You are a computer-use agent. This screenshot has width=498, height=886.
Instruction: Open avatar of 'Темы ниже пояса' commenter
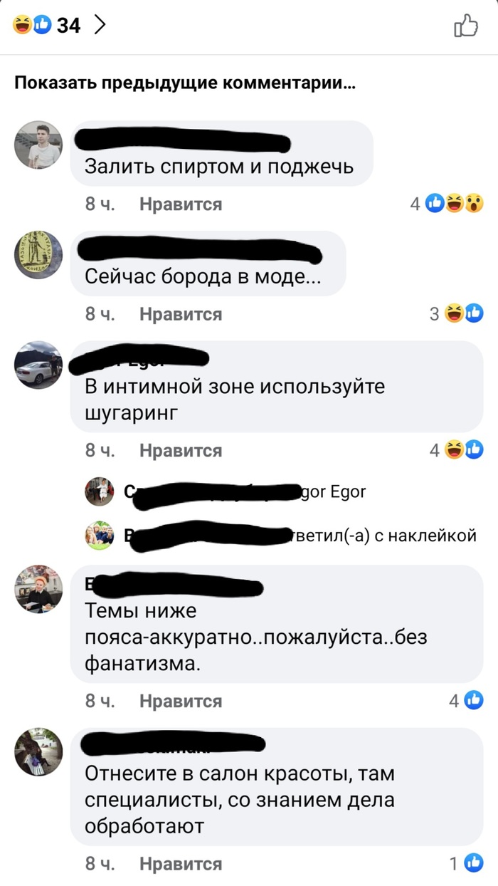pos(38,589)
